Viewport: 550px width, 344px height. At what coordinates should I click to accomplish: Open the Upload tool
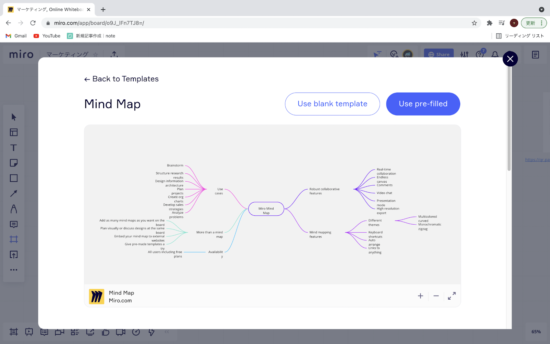tap(14, 255)
